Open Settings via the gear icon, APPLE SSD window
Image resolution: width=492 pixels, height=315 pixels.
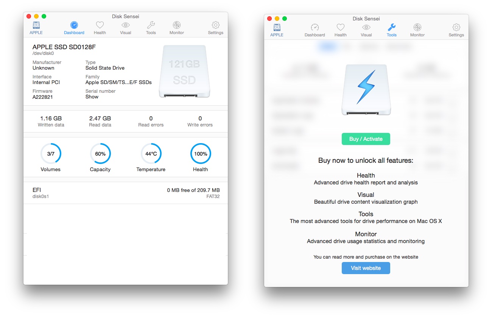[x=216, y=25]
